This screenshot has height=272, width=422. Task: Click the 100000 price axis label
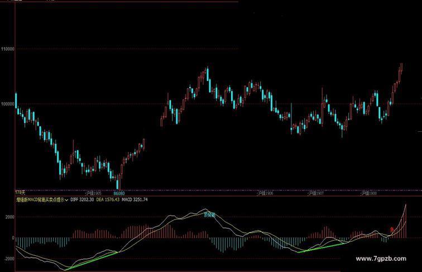pyautogui.click(x=8, y=104)
